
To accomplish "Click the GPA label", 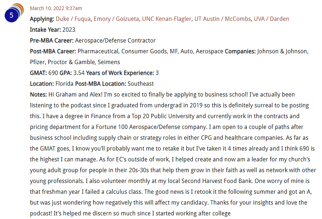I will (x=66, y=73).
